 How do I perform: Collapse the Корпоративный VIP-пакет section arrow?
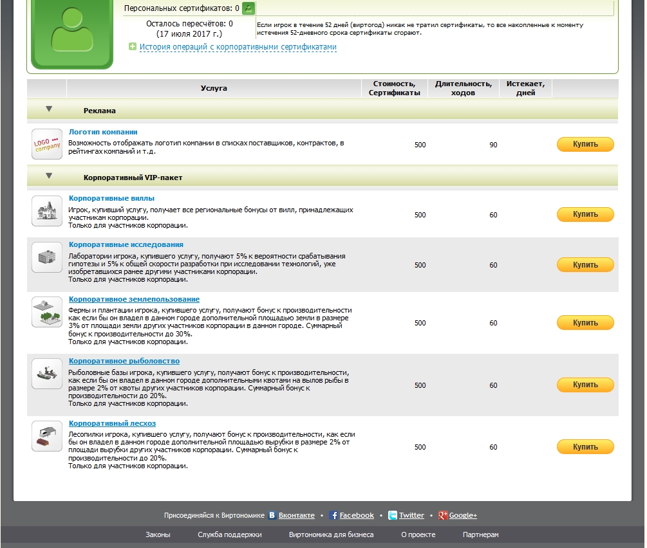pyautogui.click(x=49, y=176)
